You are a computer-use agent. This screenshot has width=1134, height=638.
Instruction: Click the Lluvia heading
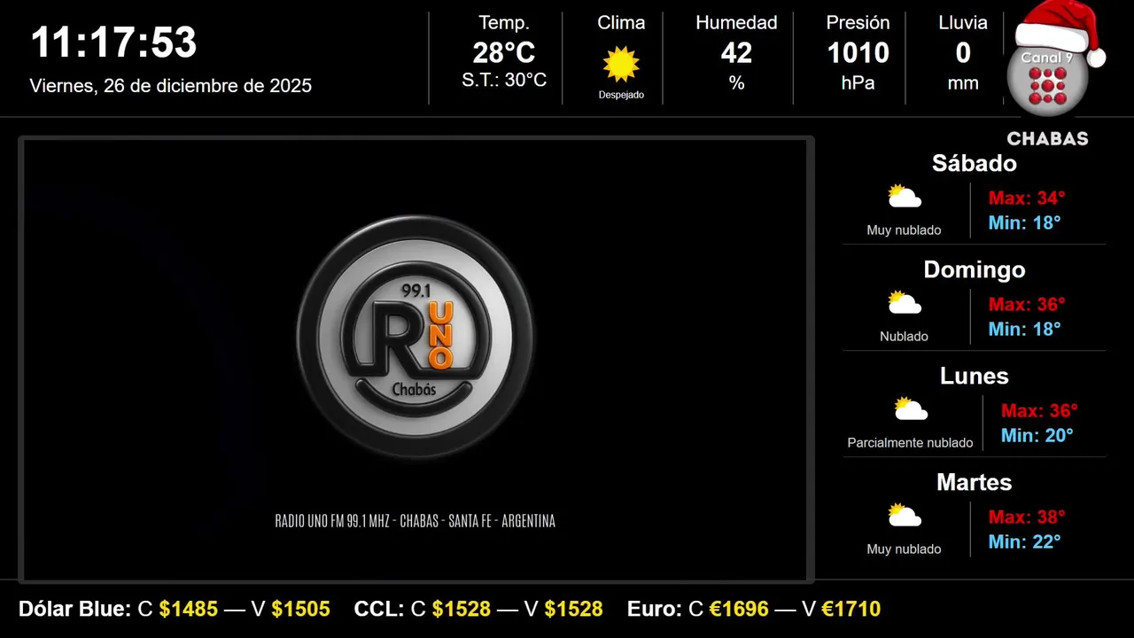963,23
